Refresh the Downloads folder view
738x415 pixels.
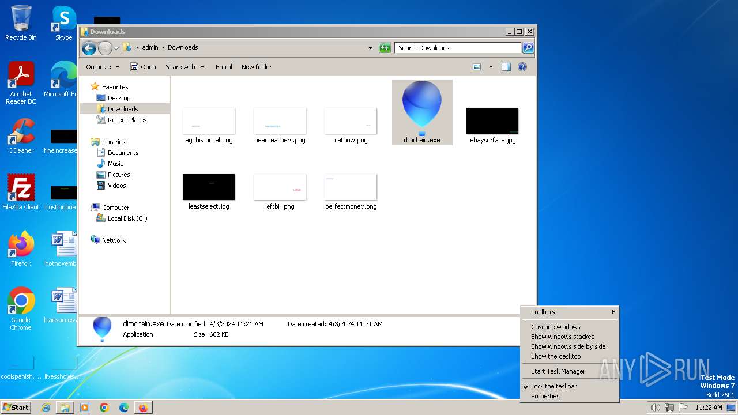(x=385, y=48)
